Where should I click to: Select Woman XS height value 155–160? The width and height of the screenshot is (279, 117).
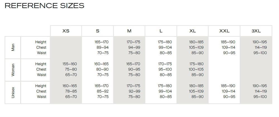coord(70,64)
